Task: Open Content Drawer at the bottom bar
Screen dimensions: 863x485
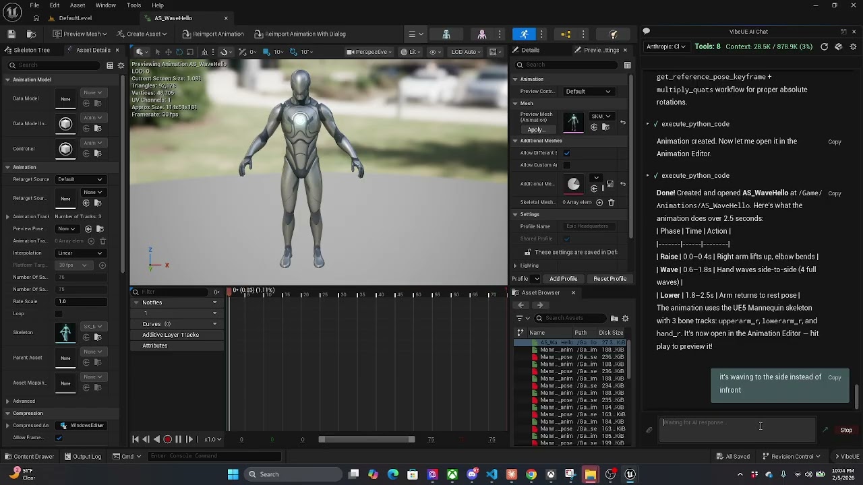Action: click(29, 457)
